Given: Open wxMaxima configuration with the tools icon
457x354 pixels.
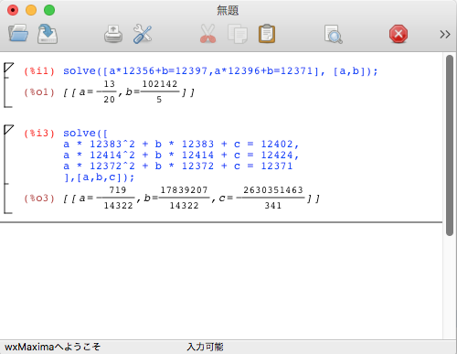Looking at the screenshot, I should click(143, 34).
